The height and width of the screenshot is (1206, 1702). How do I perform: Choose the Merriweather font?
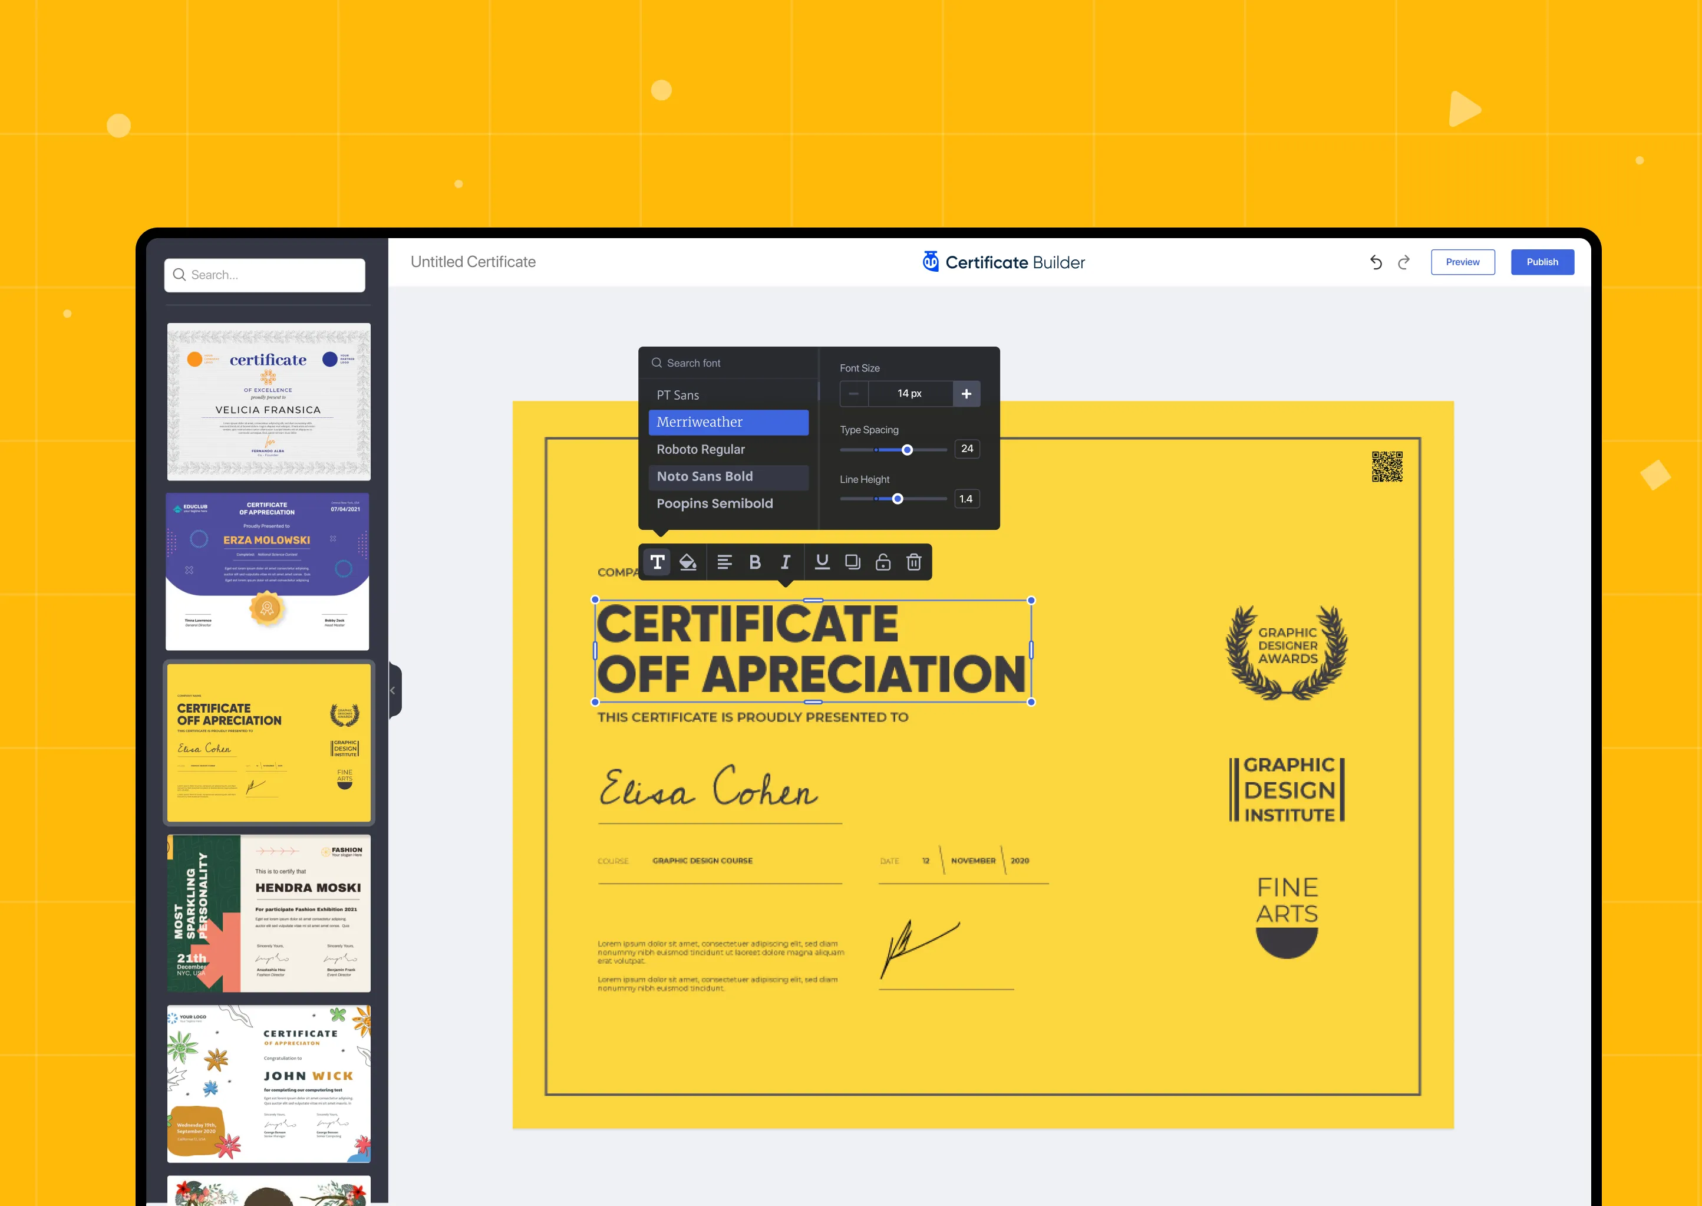[728, 423]
